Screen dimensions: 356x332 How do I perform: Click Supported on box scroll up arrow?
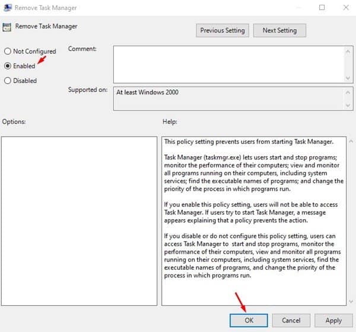(348, 92)
